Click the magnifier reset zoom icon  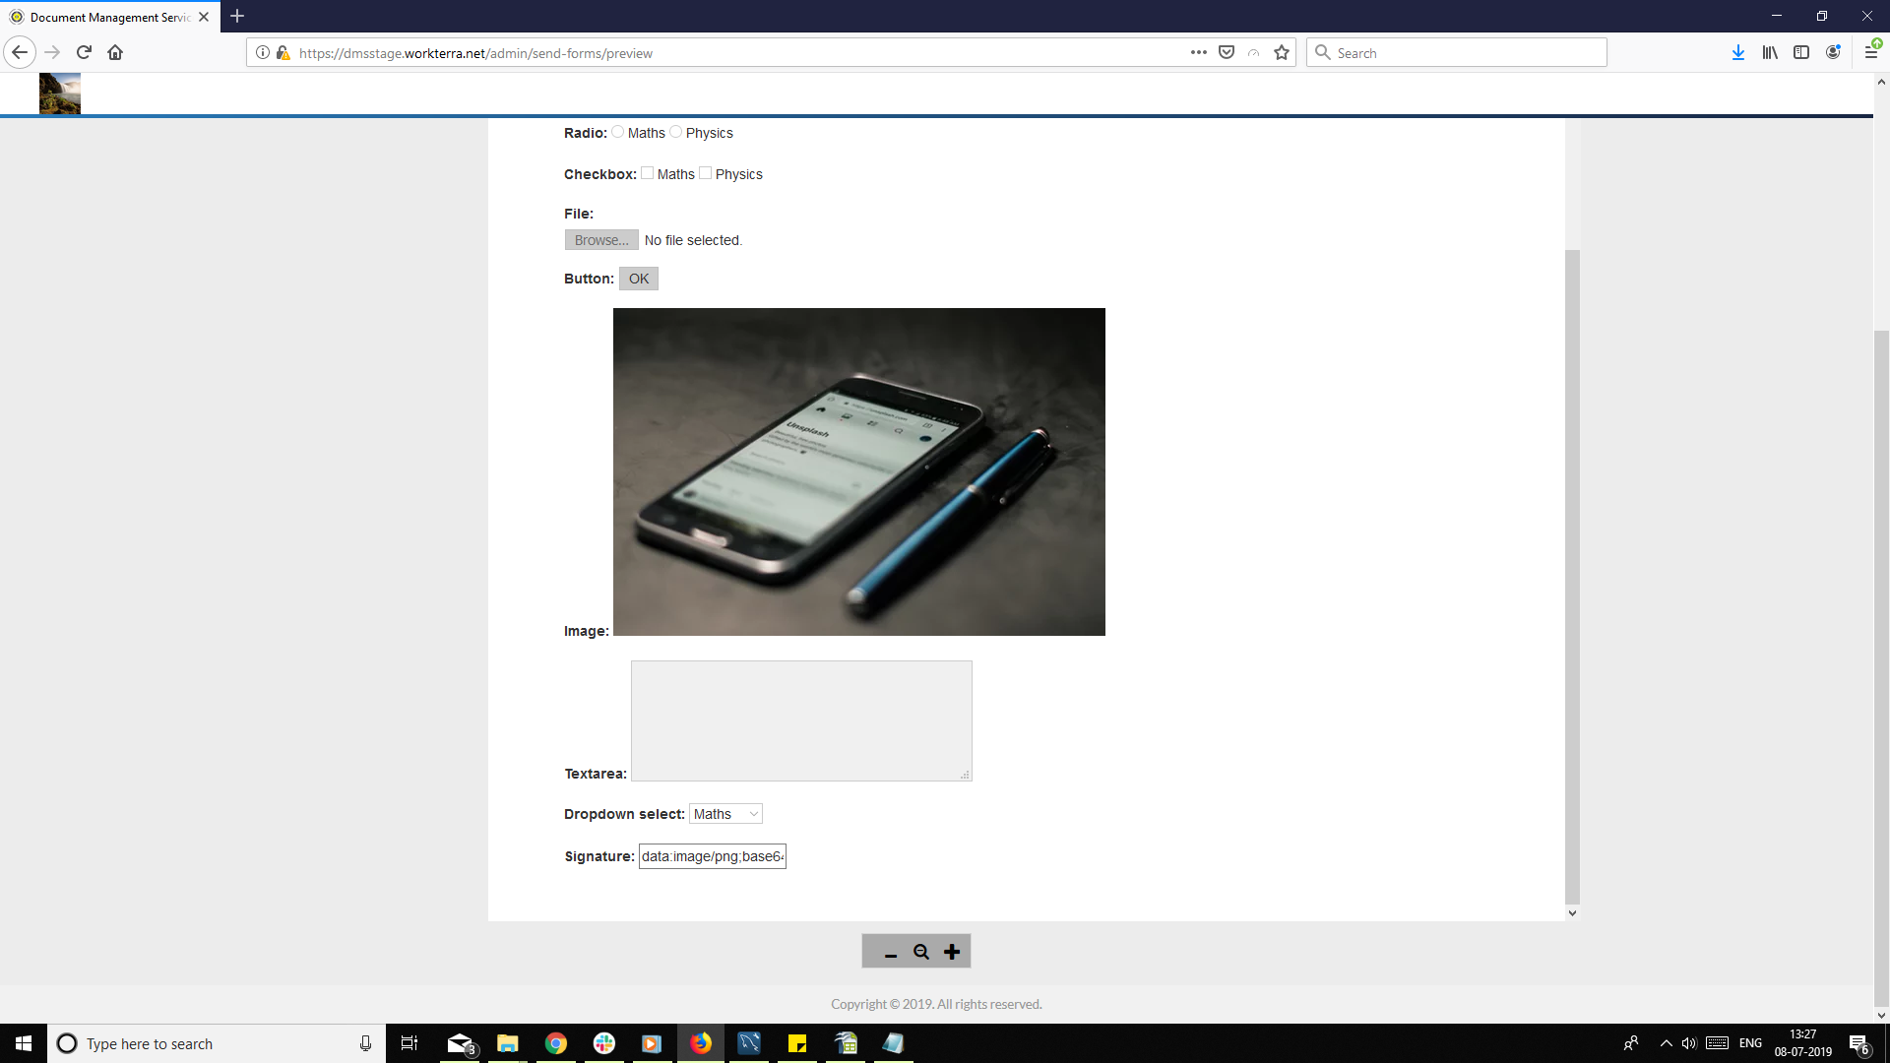921,952
